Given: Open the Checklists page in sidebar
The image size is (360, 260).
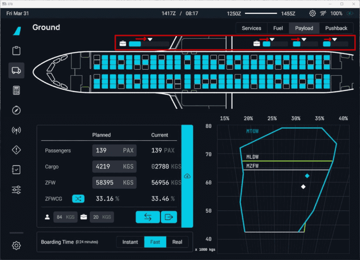Looking at the screenshot, I should click(x=17, y=170).
